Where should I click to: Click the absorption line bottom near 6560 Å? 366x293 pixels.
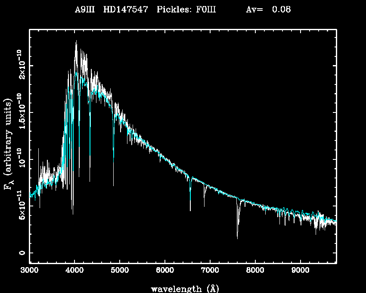tap(190, 209)
